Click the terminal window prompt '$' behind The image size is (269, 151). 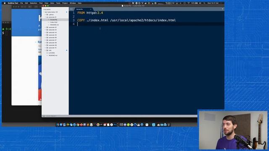pos(3,33)
